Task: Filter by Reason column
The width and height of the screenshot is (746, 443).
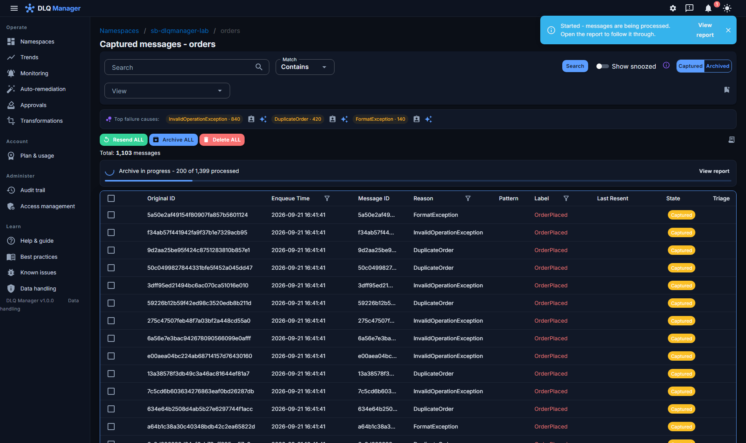Action: [468, 198]
